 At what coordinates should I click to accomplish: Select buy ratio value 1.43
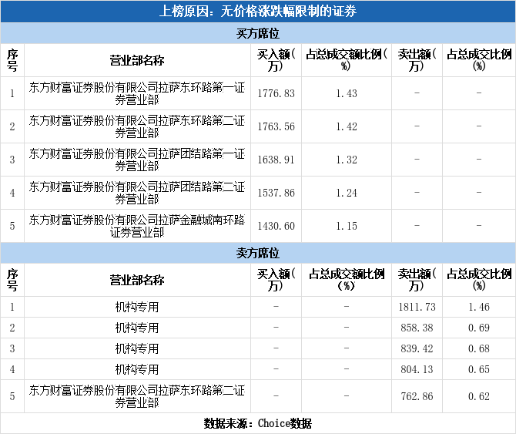point(347,93)
